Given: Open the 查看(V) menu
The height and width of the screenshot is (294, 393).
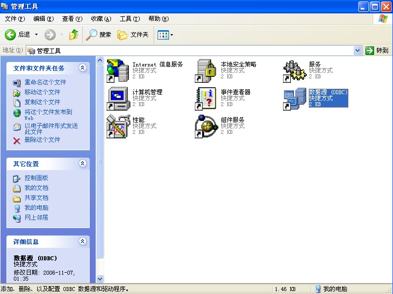Looking at the screenshot, I should (72, 19).
